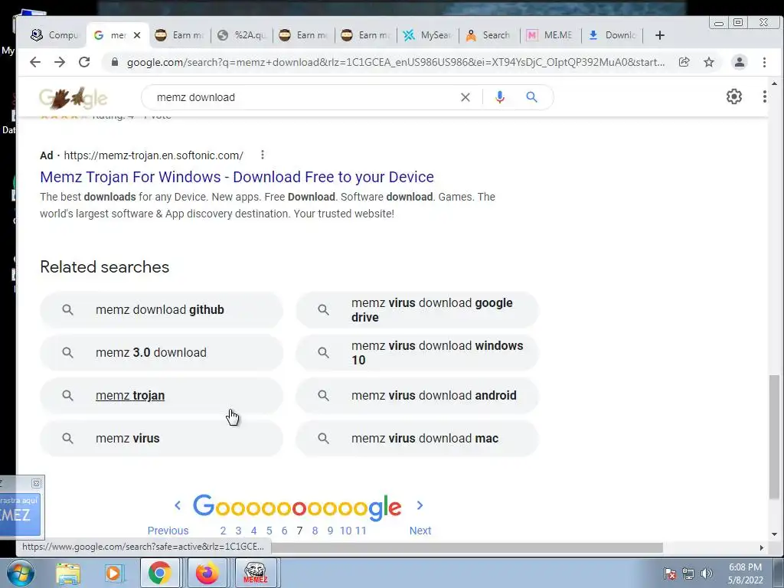Reload the Google search page
784x588 pixels.
pos(84,62)
